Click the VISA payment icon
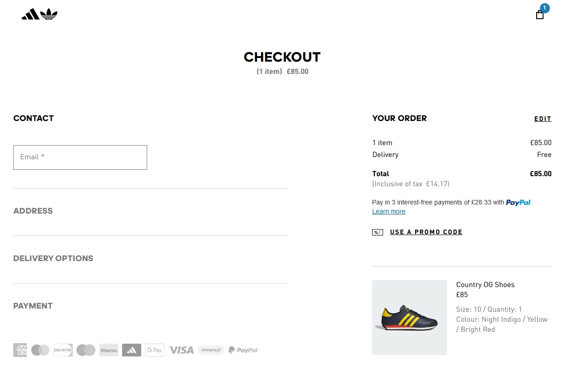Viewport: 581px width, 377px height. pyautogui.click(x=181, y=350)
